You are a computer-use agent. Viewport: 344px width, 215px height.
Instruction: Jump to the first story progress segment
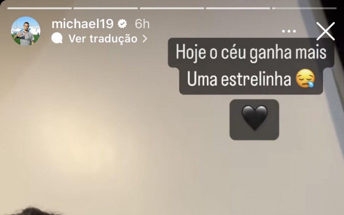coord(40,8)
